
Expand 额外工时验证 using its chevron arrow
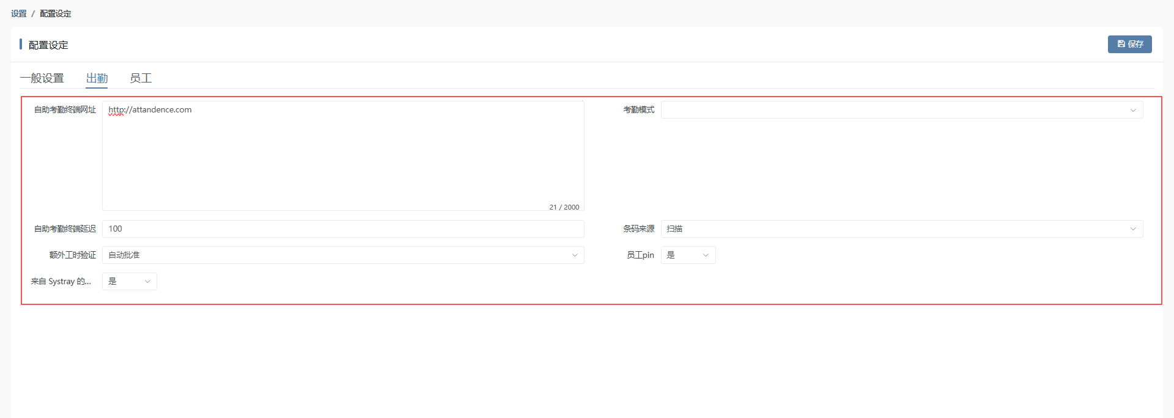(x=574, y=255)
